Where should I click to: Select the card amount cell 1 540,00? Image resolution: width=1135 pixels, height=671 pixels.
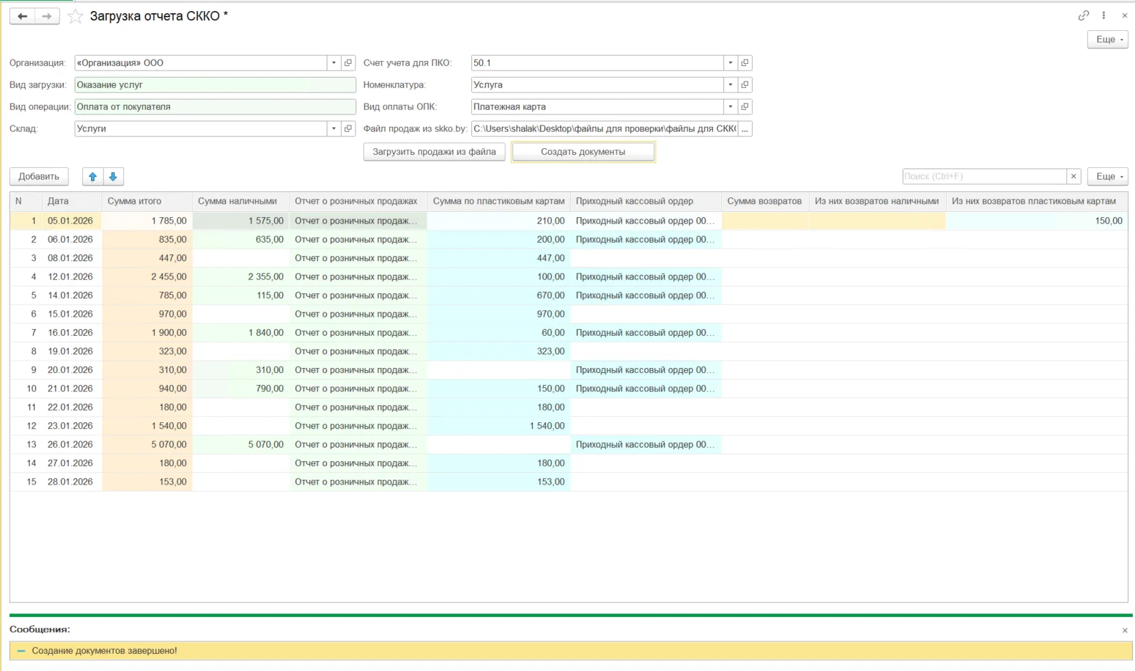tap(499, 426)
